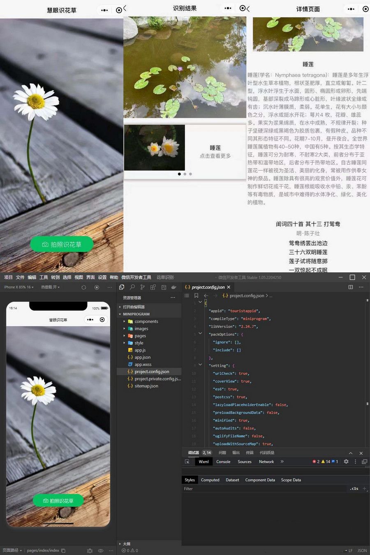This screenshot has width=370, height=555.
Task: Open the iPhone X device dropdown
Action: tap(18, 287)
